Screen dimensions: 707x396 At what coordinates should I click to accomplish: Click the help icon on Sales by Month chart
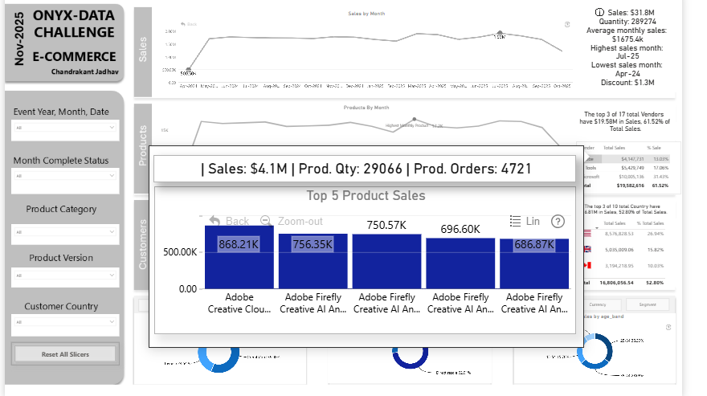567,25
